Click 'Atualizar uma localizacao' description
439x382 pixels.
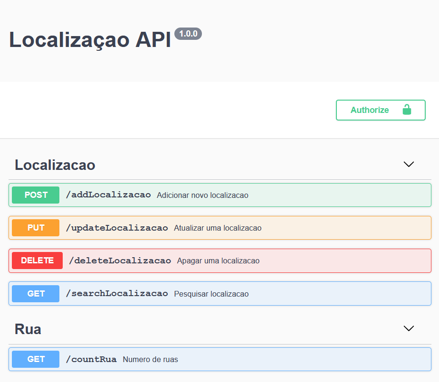tap(218, 228)
